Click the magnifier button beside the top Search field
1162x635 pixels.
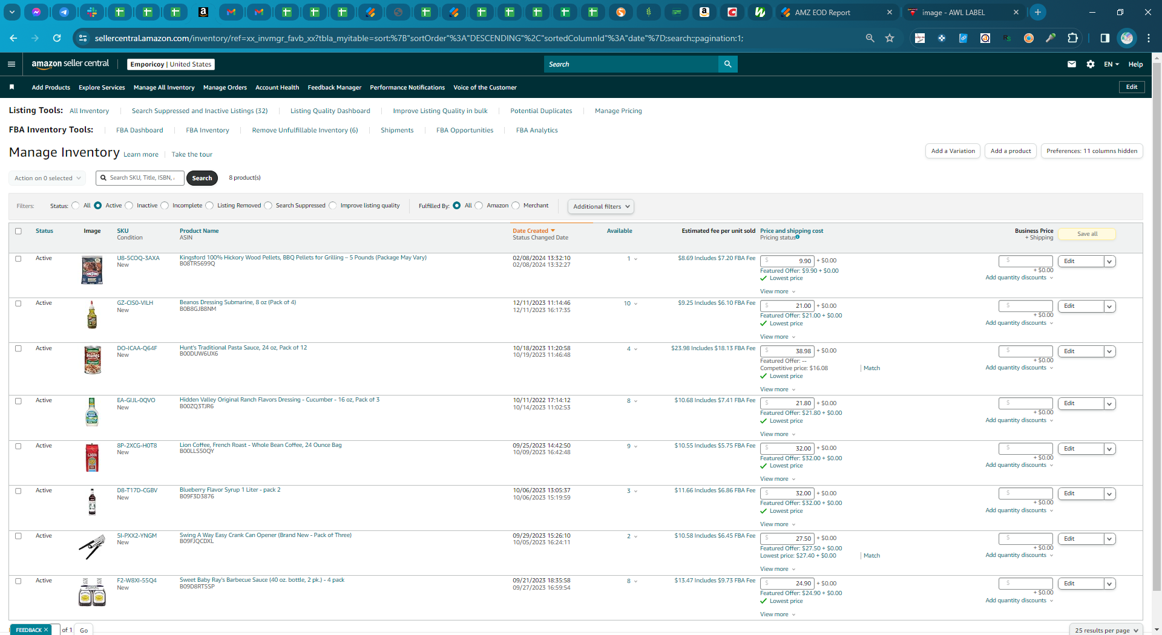point(727,64)
